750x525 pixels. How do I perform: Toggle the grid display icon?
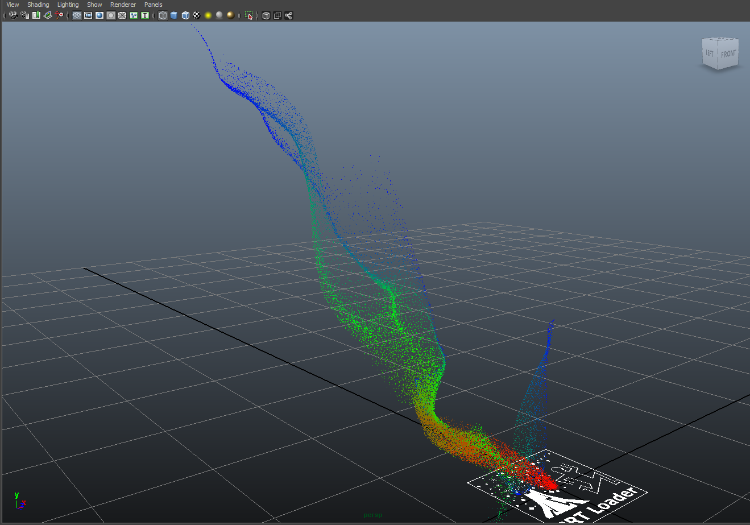tap(77, 15)
